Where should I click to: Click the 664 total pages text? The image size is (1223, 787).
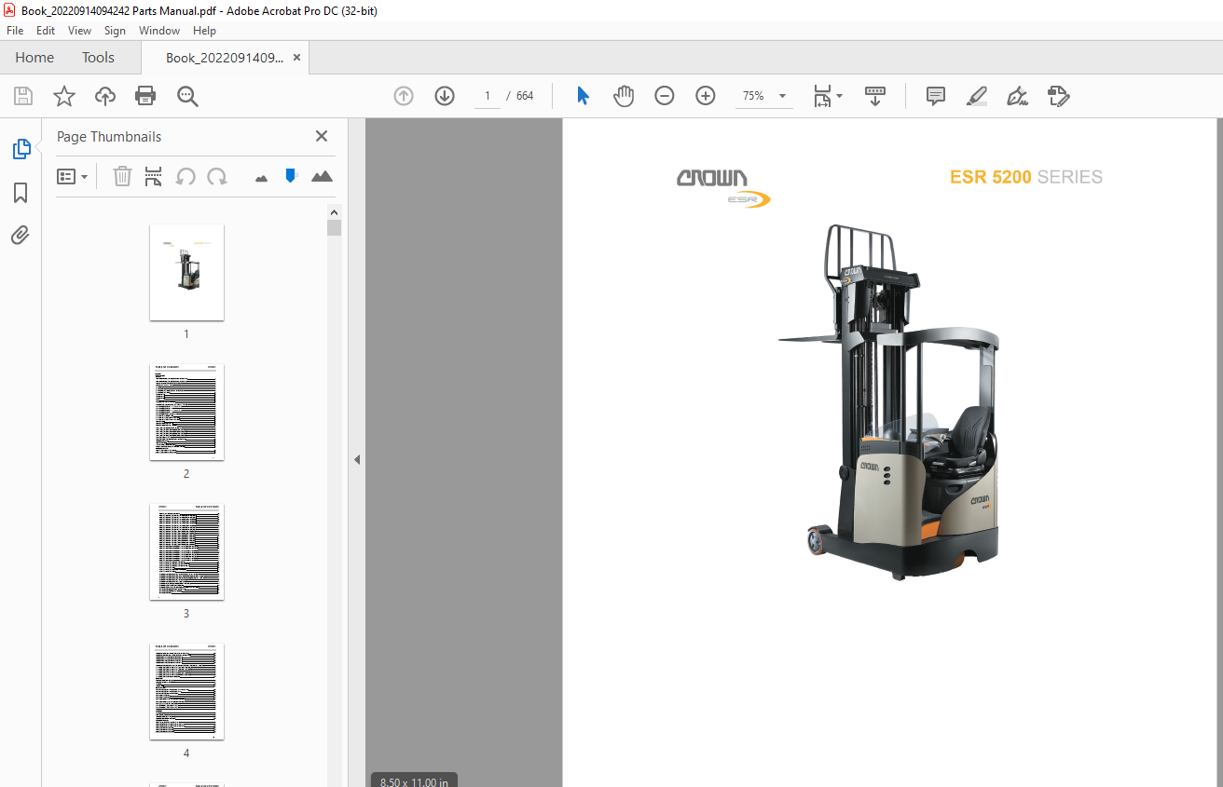point(525,96)
